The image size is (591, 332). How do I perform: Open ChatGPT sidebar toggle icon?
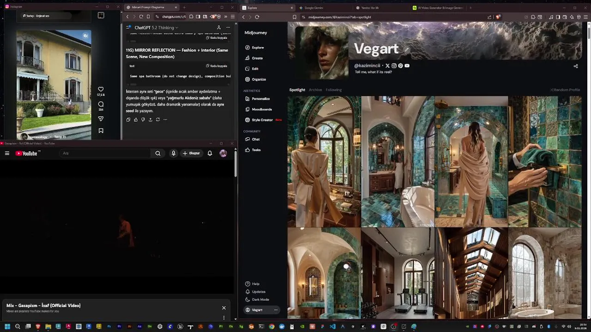point(128,28)
